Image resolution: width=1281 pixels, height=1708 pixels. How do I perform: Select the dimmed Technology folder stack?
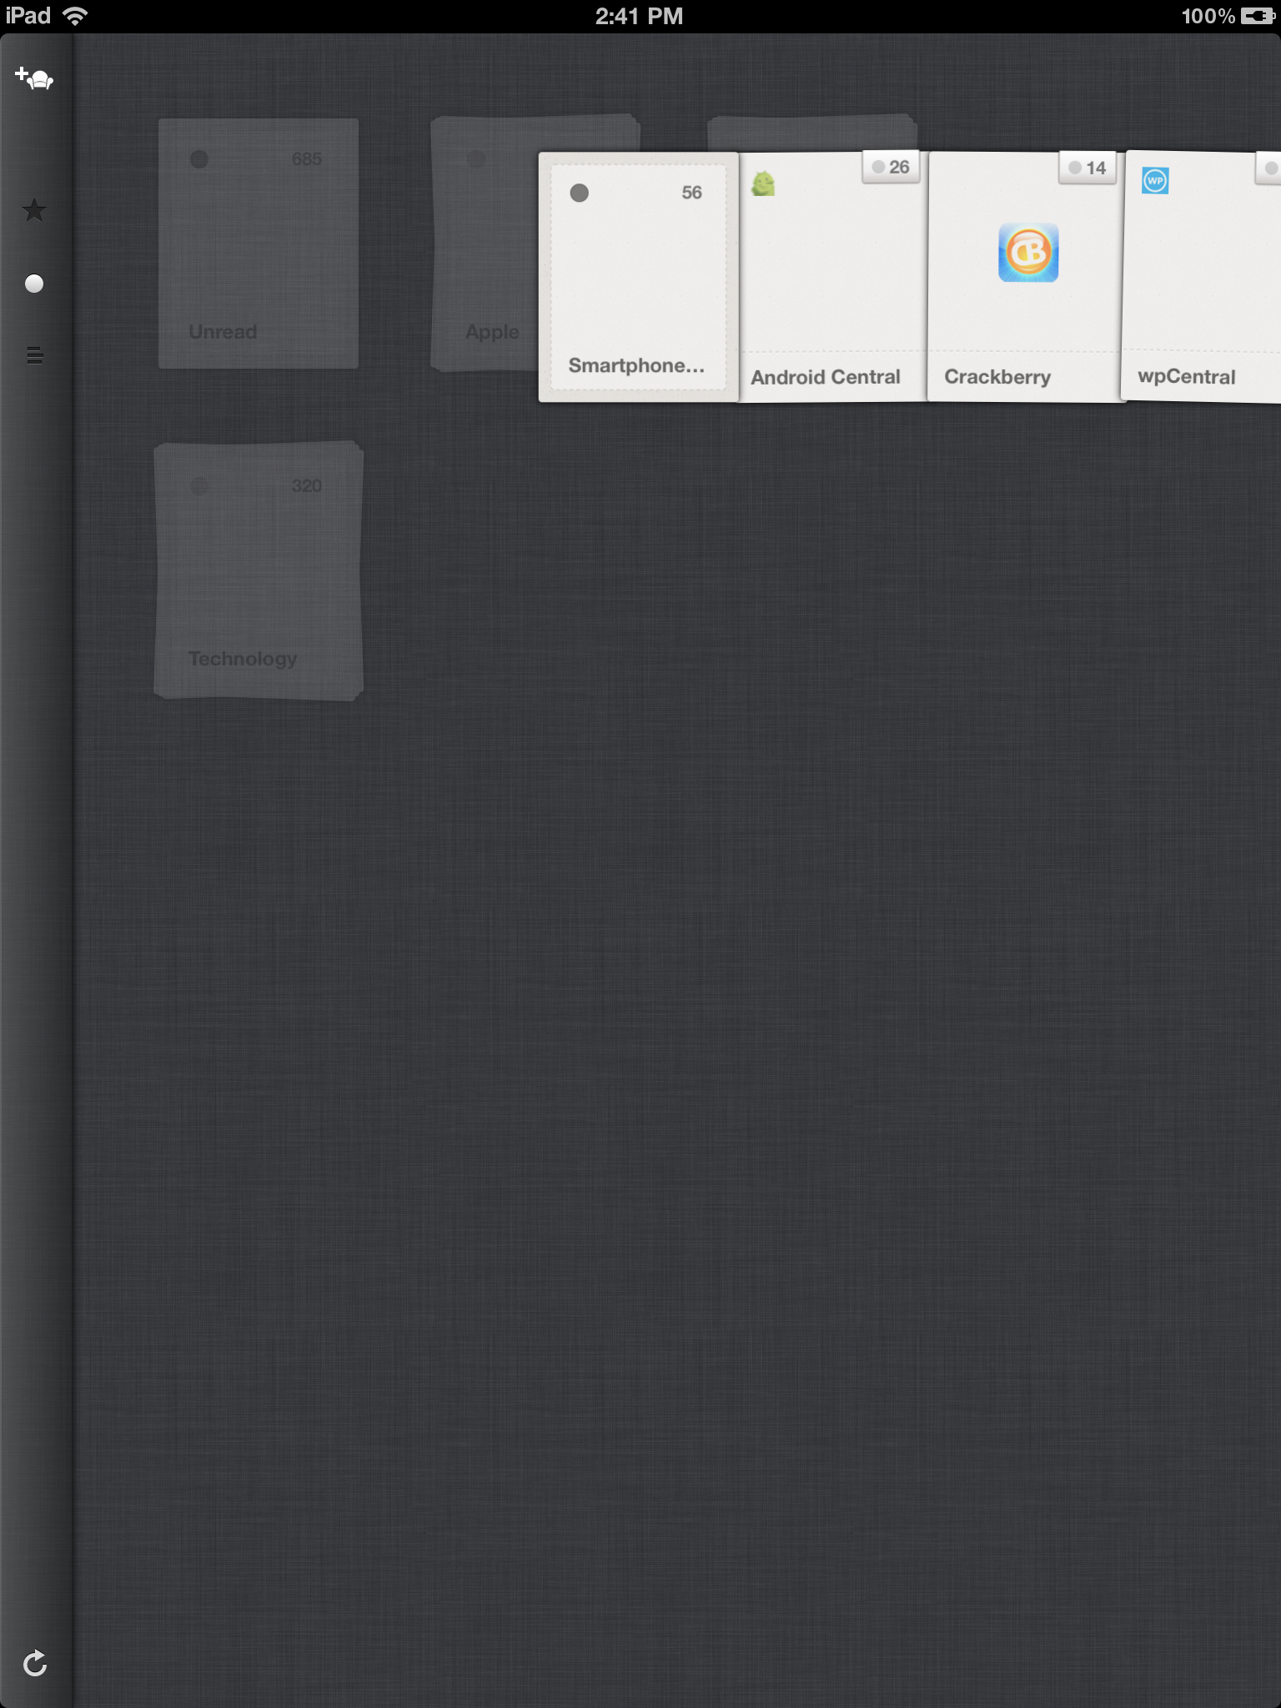pos(259,570)
